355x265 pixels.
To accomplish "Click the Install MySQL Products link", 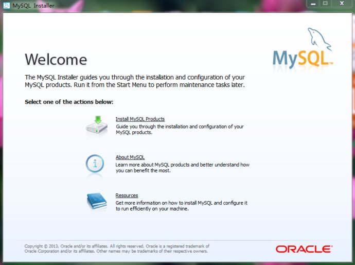I will pyautogui.click(x=140, y=119).
